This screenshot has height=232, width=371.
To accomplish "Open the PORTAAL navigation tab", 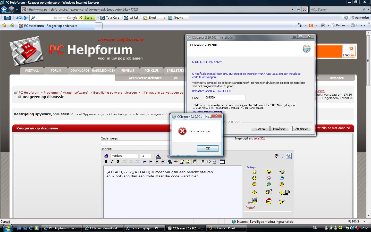I will coord(32,70).
